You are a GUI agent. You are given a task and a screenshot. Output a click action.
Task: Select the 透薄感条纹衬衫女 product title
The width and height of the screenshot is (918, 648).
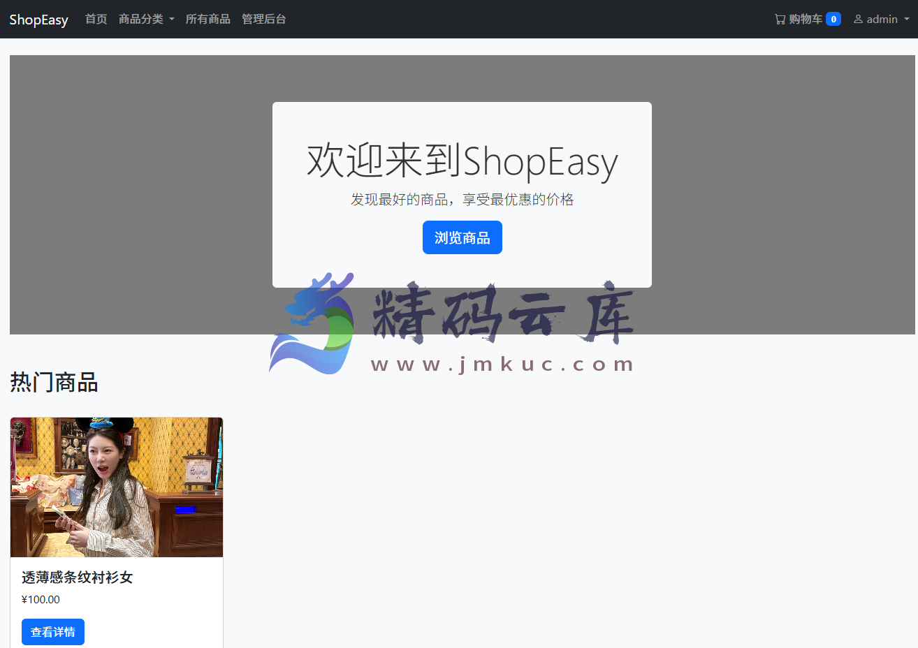pos(78,577)
